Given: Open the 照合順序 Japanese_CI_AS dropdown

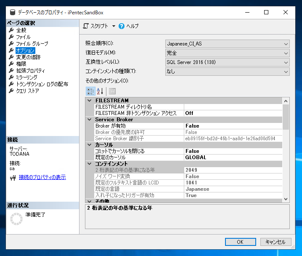Looking at the screenshot, I should coord(227,44).
